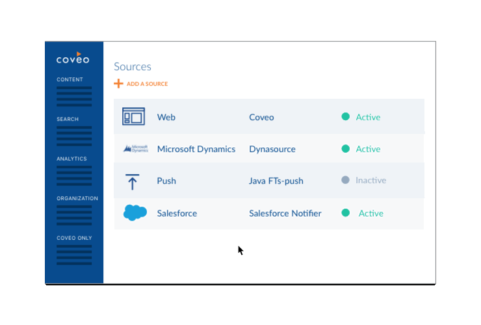Select the Web source browser icon
The height and width of the screenshot is (325, 481).
pyautogui.click(x=134, y=117)
